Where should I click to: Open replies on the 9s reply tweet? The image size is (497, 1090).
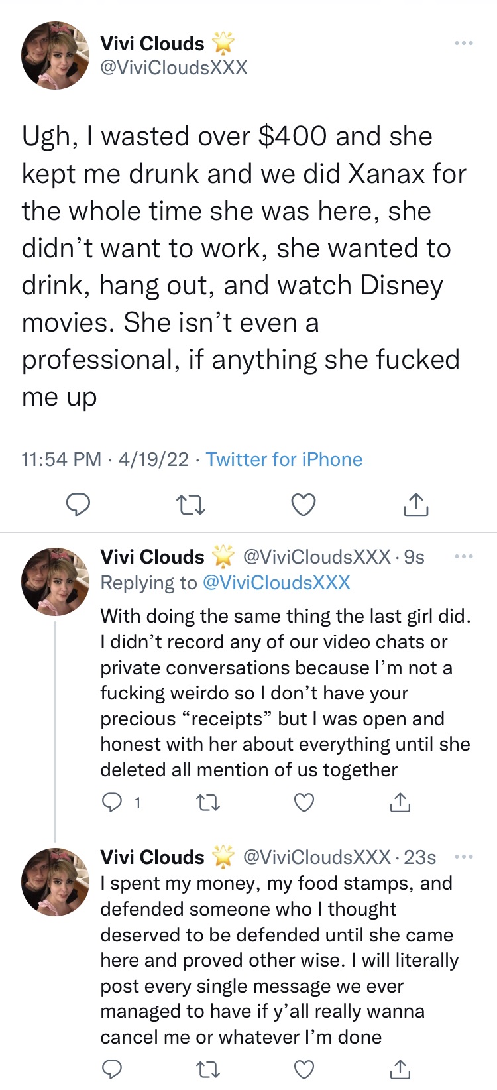click(121, 803)
